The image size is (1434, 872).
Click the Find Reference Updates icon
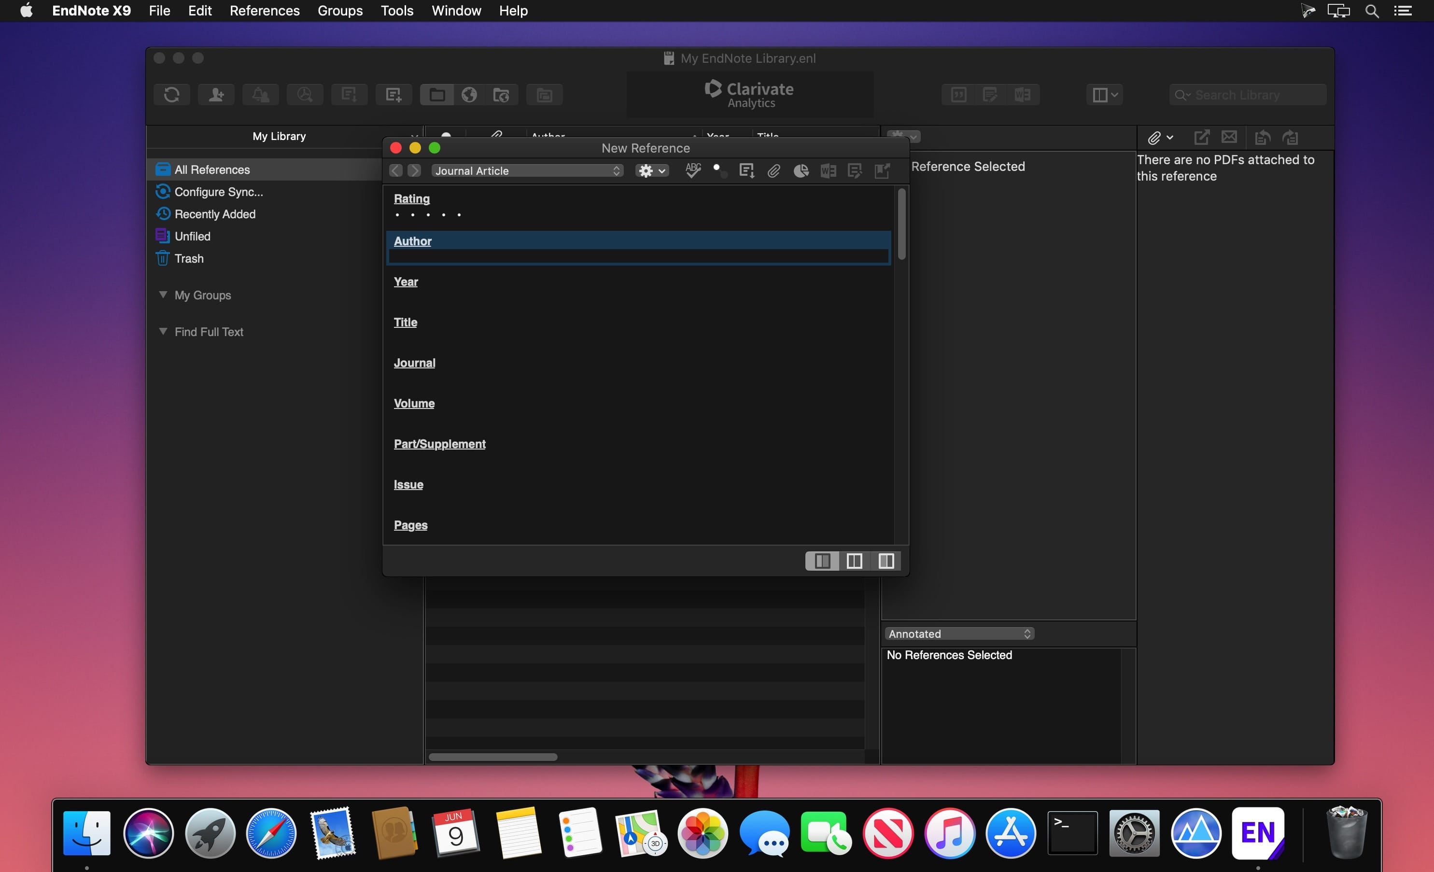(x=746, y=170)
